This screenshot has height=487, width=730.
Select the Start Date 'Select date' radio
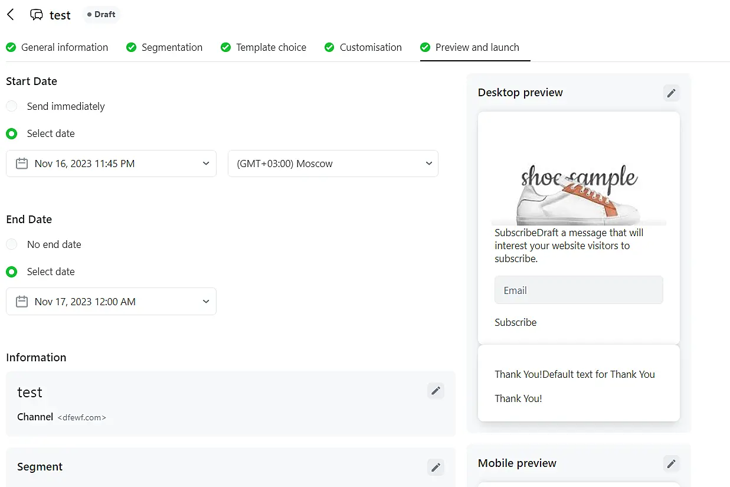12,133
